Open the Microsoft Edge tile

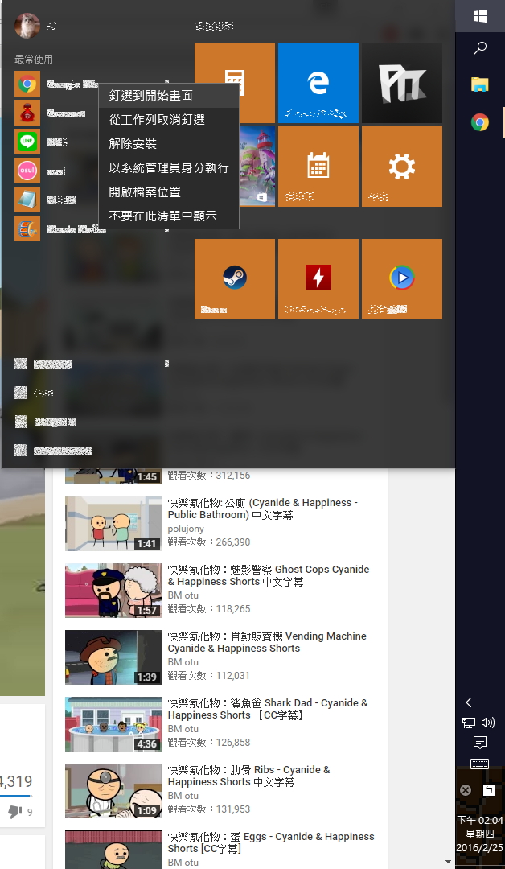(318, 83)
